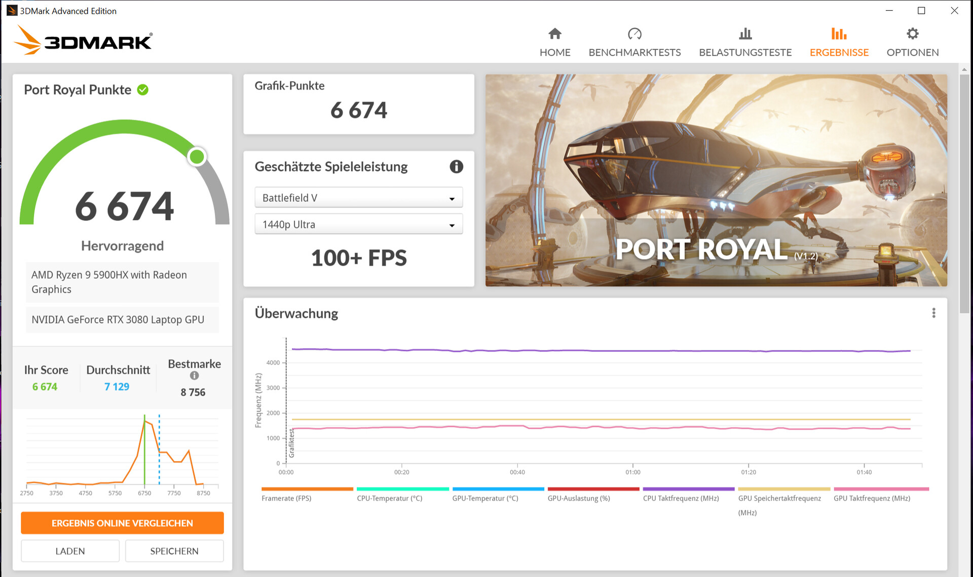Screen dimensions: 973x577
Task: Go to Benchmarktests gauge icon
Action: pos(634,34)
